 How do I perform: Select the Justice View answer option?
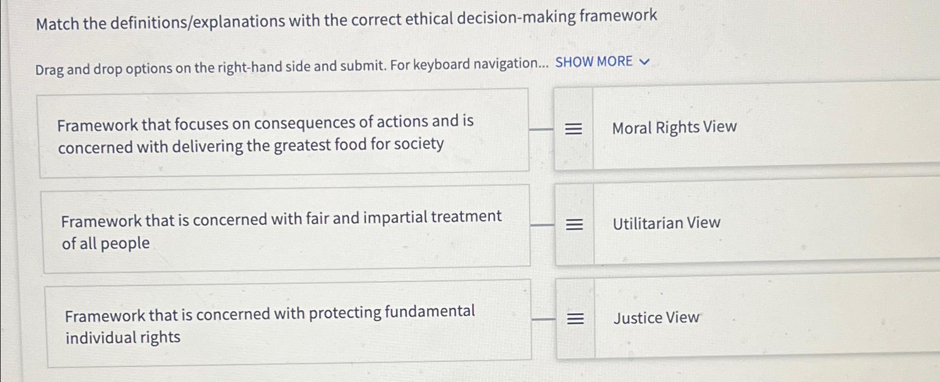click(656, 318)
